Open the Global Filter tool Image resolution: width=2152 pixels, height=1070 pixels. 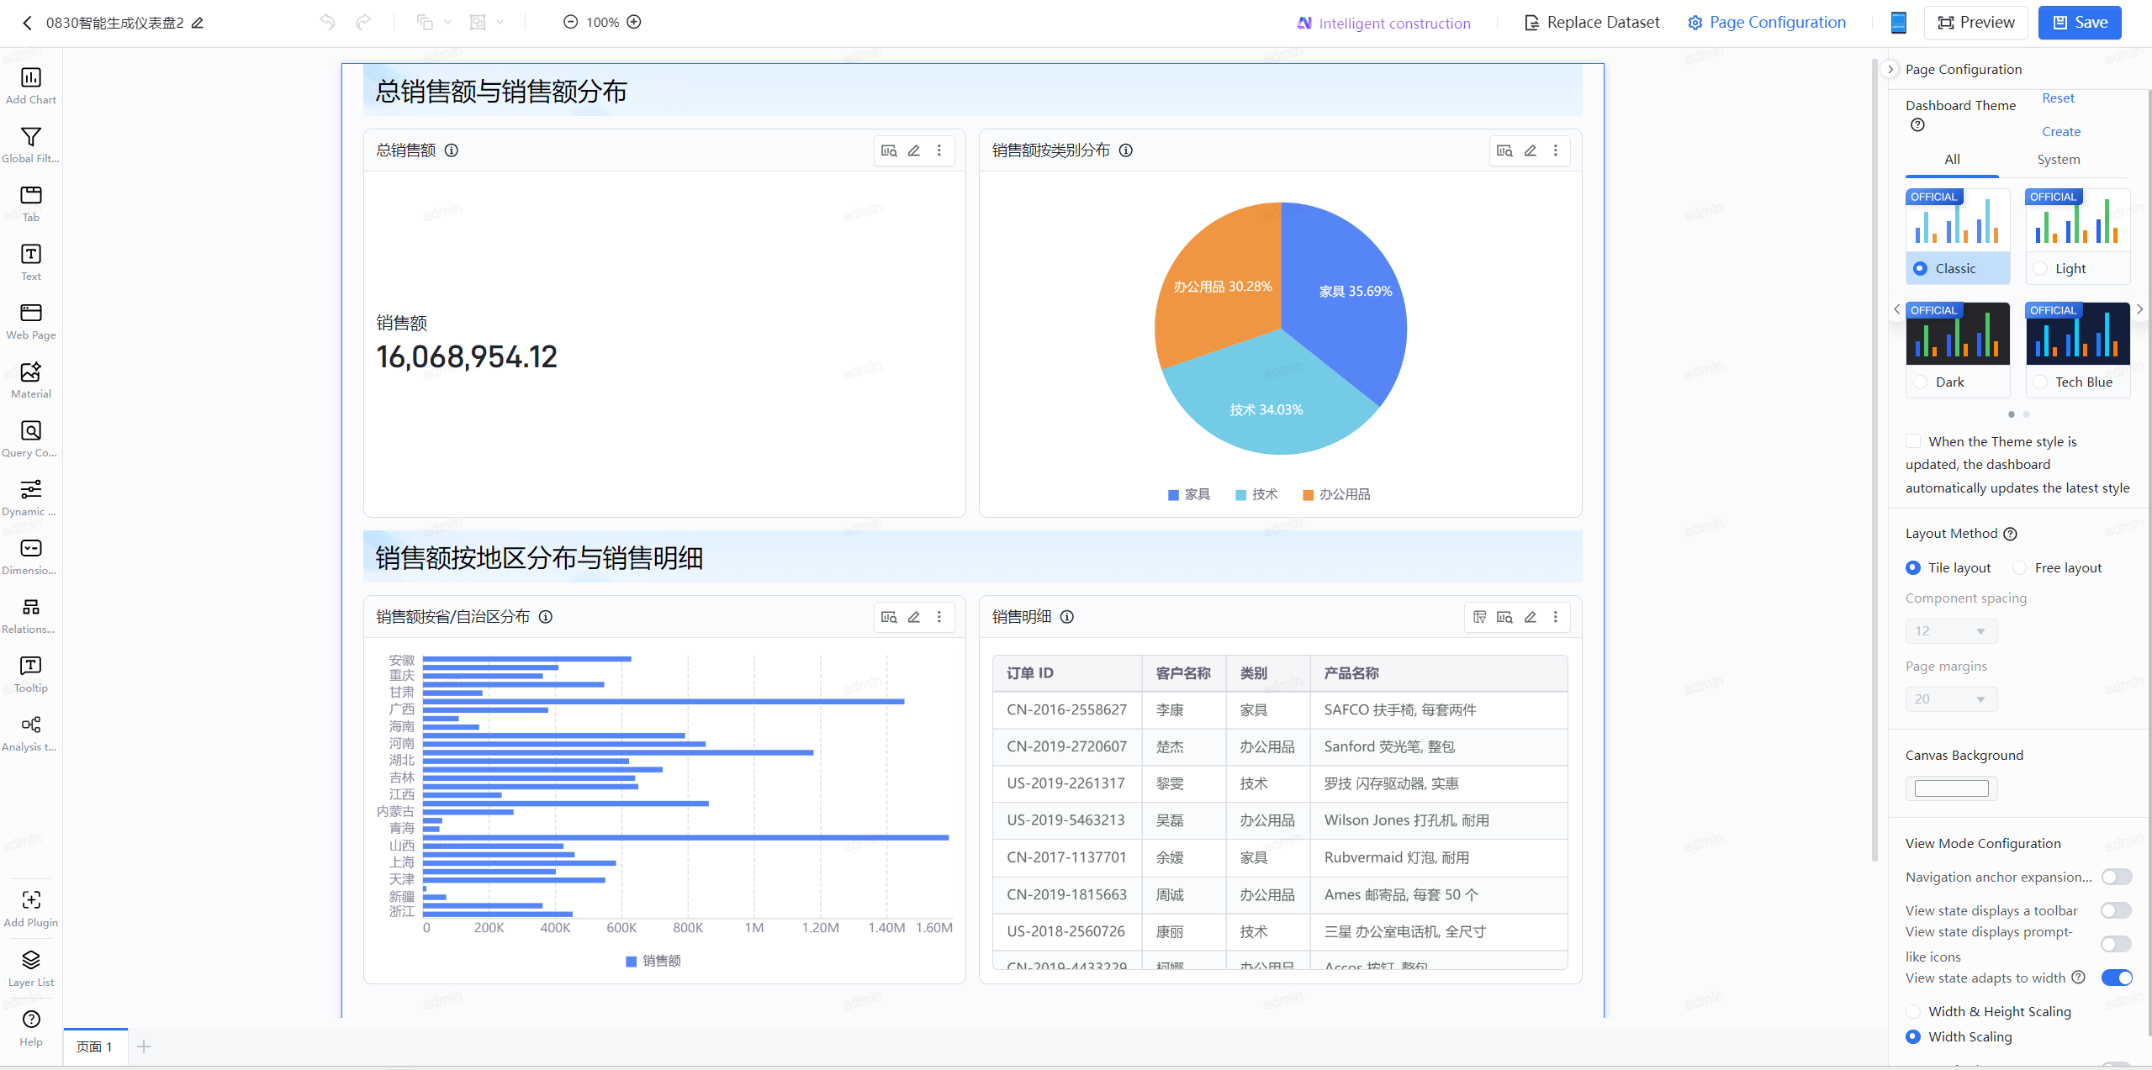[x=31, y=145]
